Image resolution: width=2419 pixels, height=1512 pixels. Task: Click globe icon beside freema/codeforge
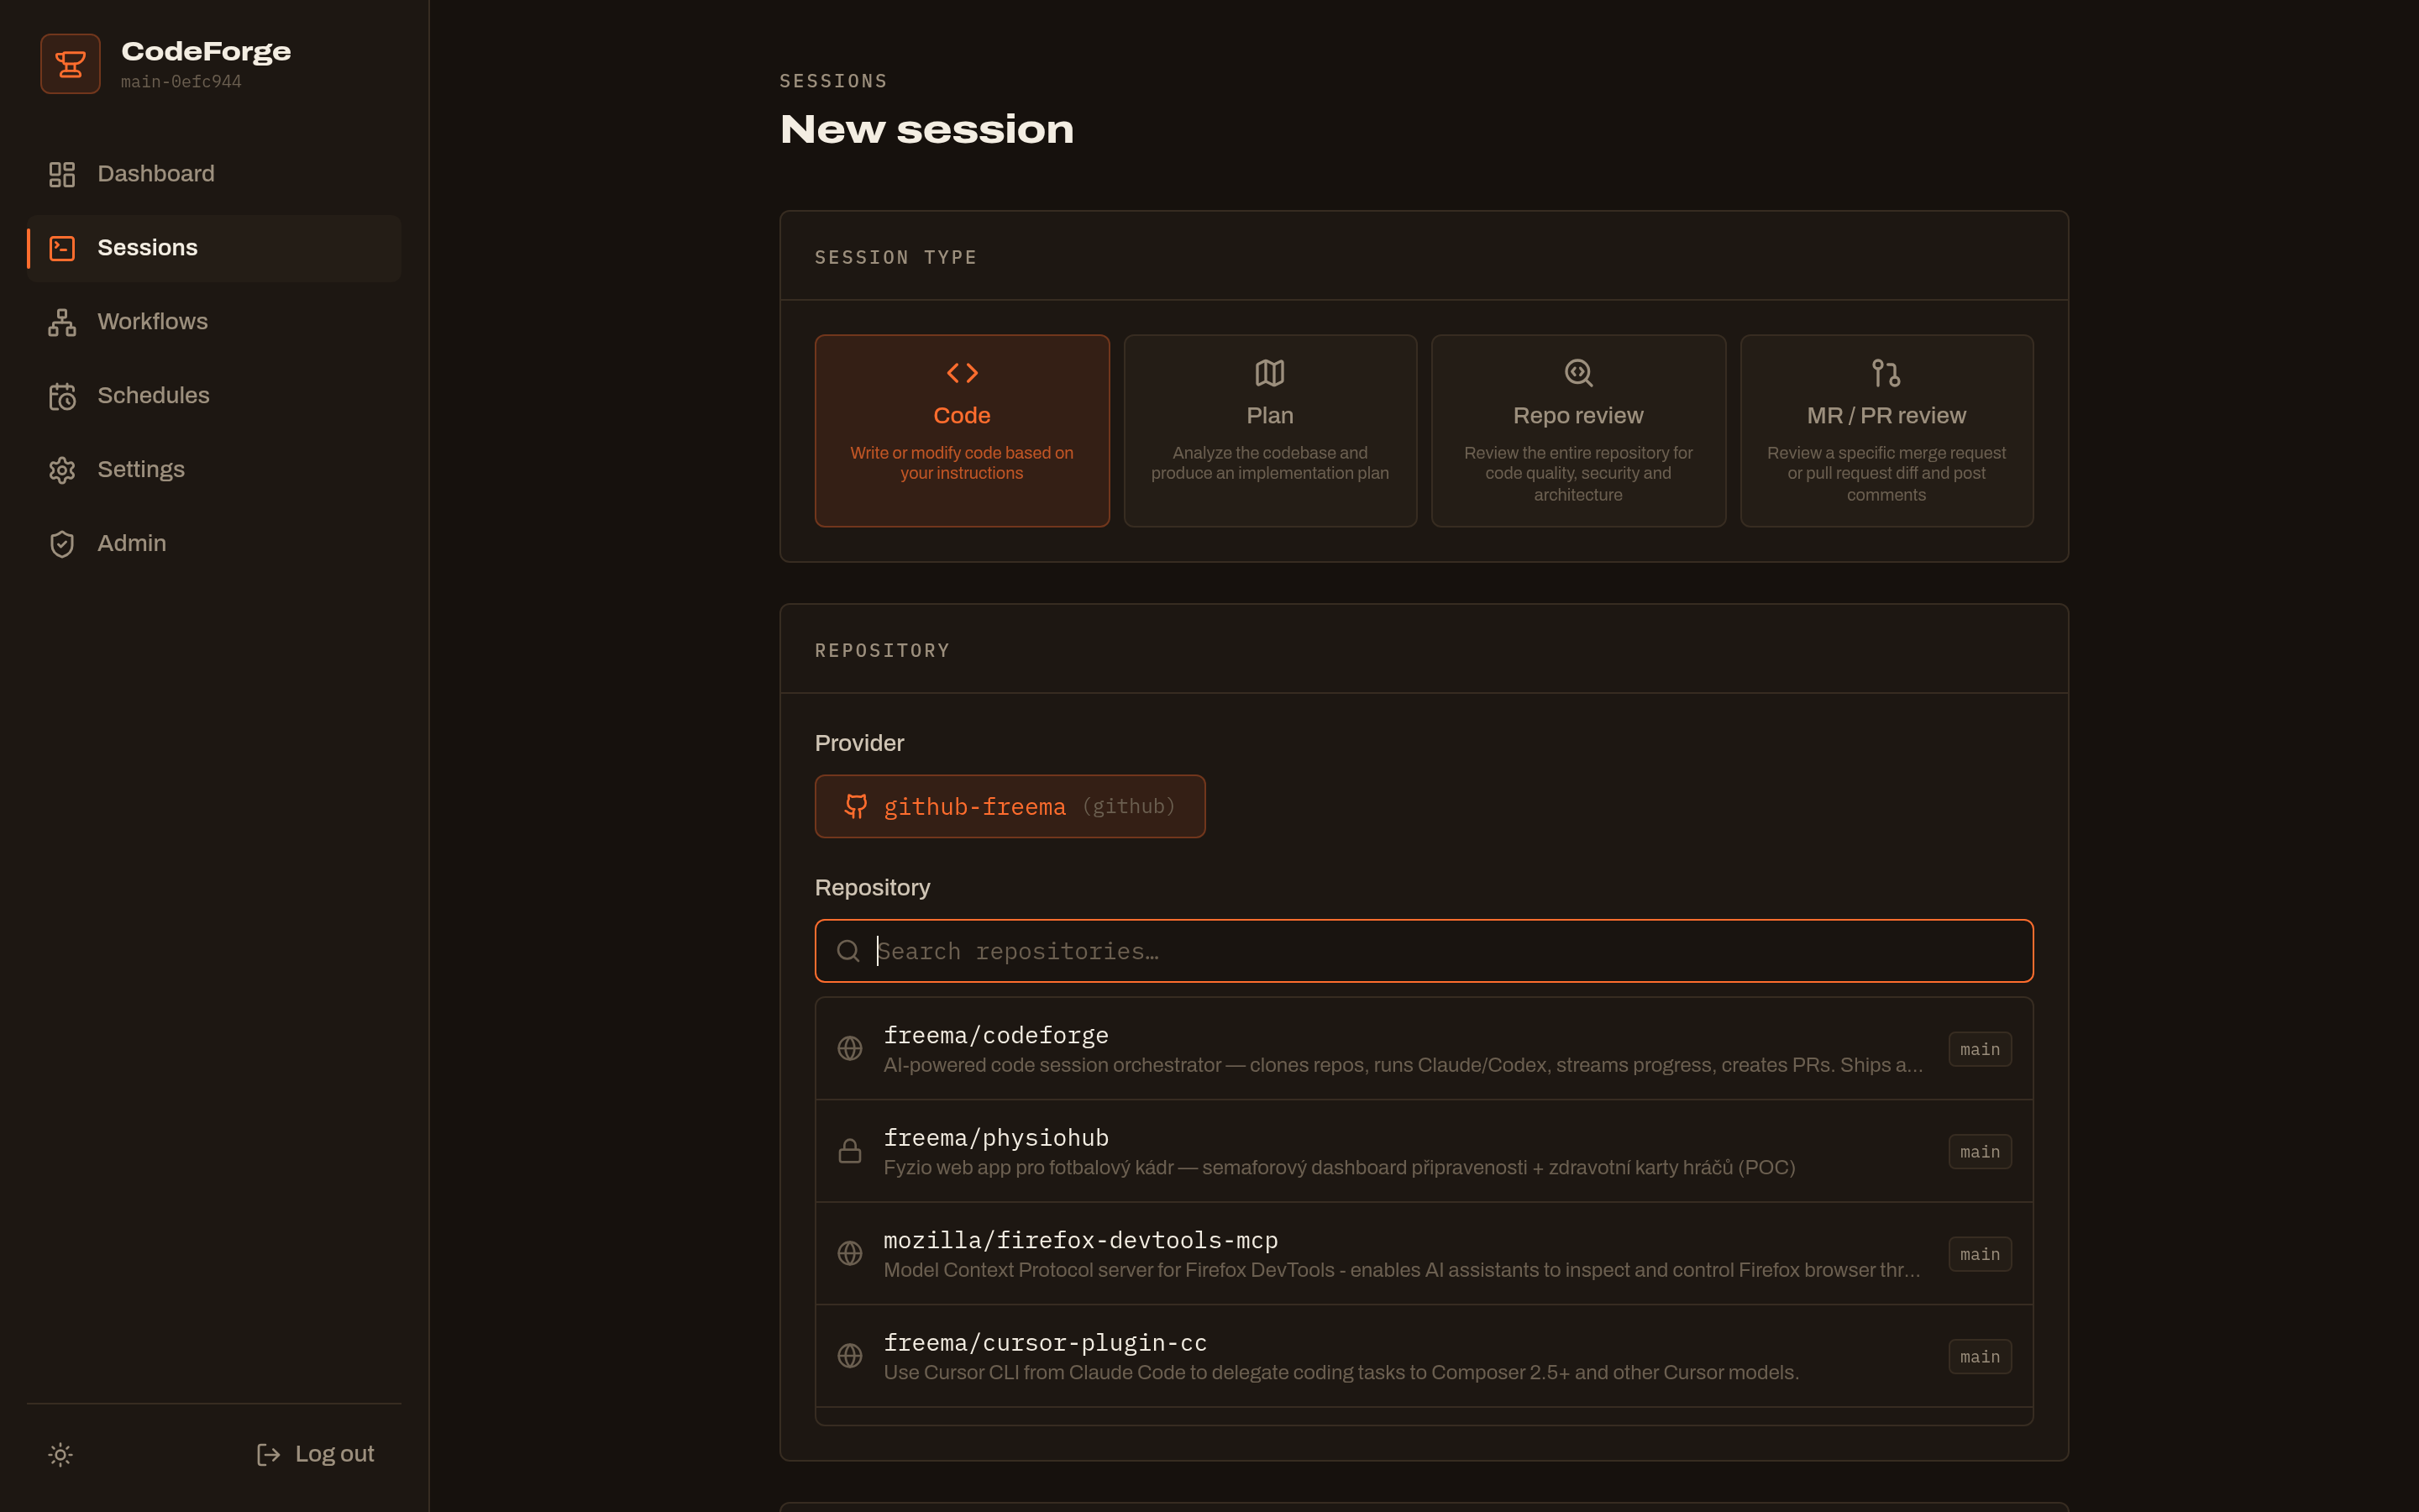(x=850, y=1048)
